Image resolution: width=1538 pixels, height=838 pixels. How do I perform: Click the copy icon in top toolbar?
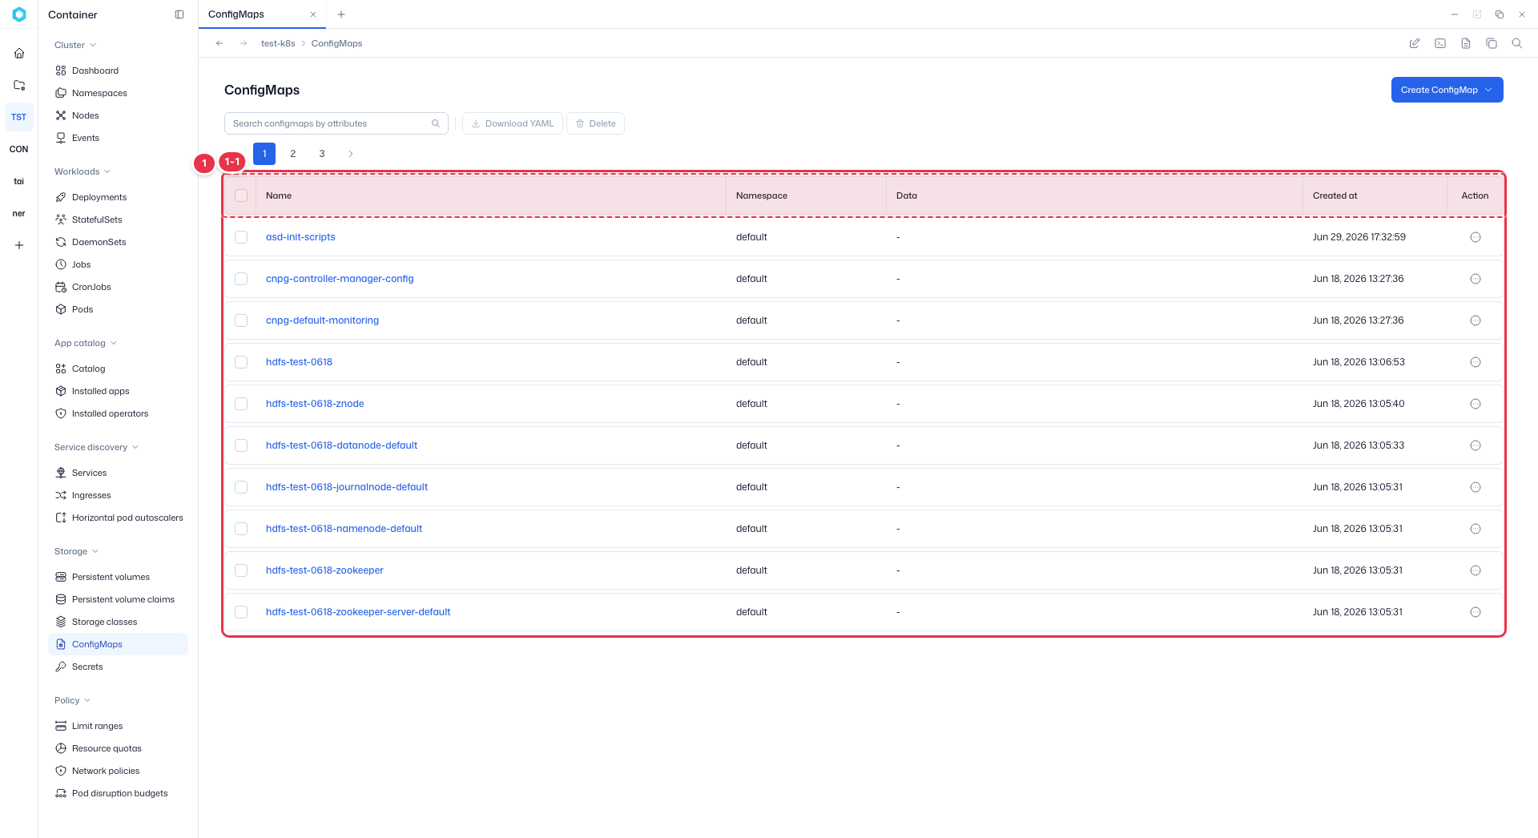(x=1492, y=43)
